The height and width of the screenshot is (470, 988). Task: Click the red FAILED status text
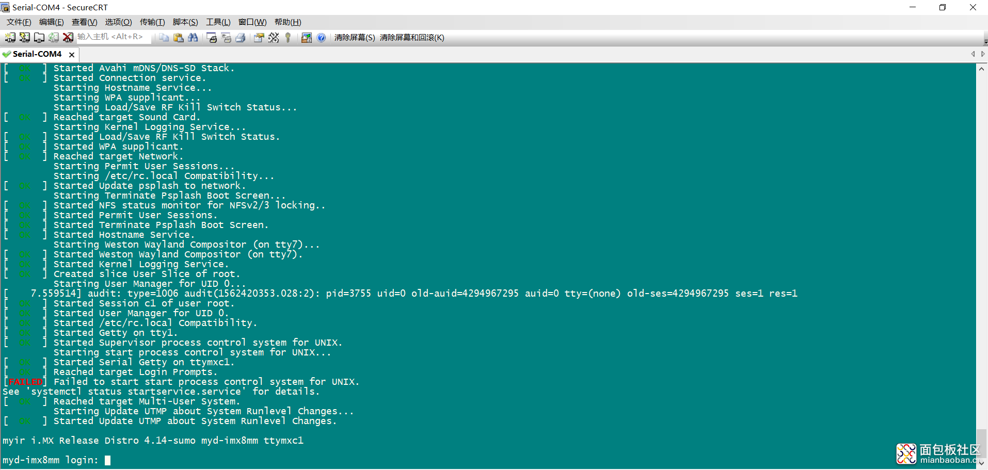click(25, 382)
